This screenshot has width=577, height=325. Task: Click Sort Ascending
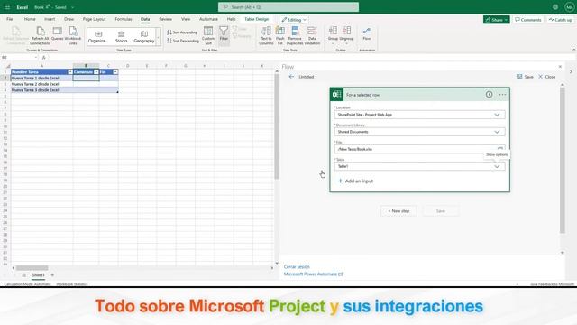click(x=182, y=32)
